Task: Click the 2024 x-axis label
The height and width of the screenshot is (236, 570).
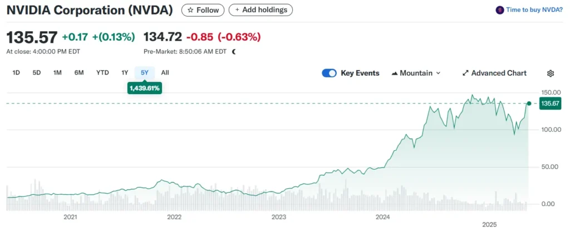Action: click(383, 218)
